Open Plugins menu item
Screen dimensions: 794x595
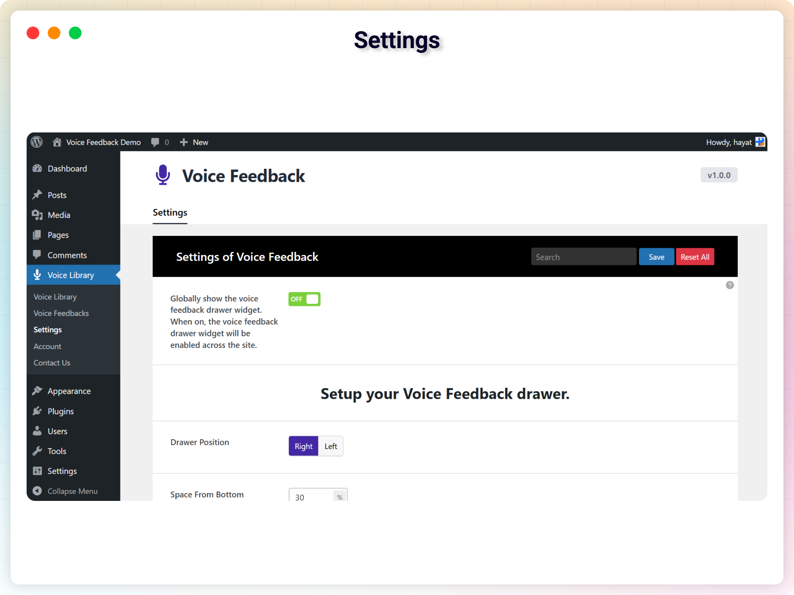coord(61,411)
